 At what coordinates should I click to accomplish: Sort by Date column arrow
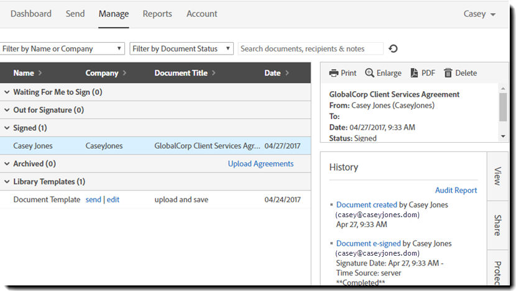pyautogui.click(x=287, y=73)
